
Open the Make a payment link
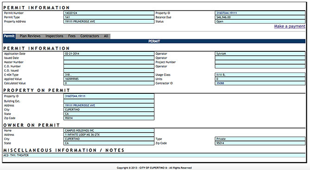[290, 26]
